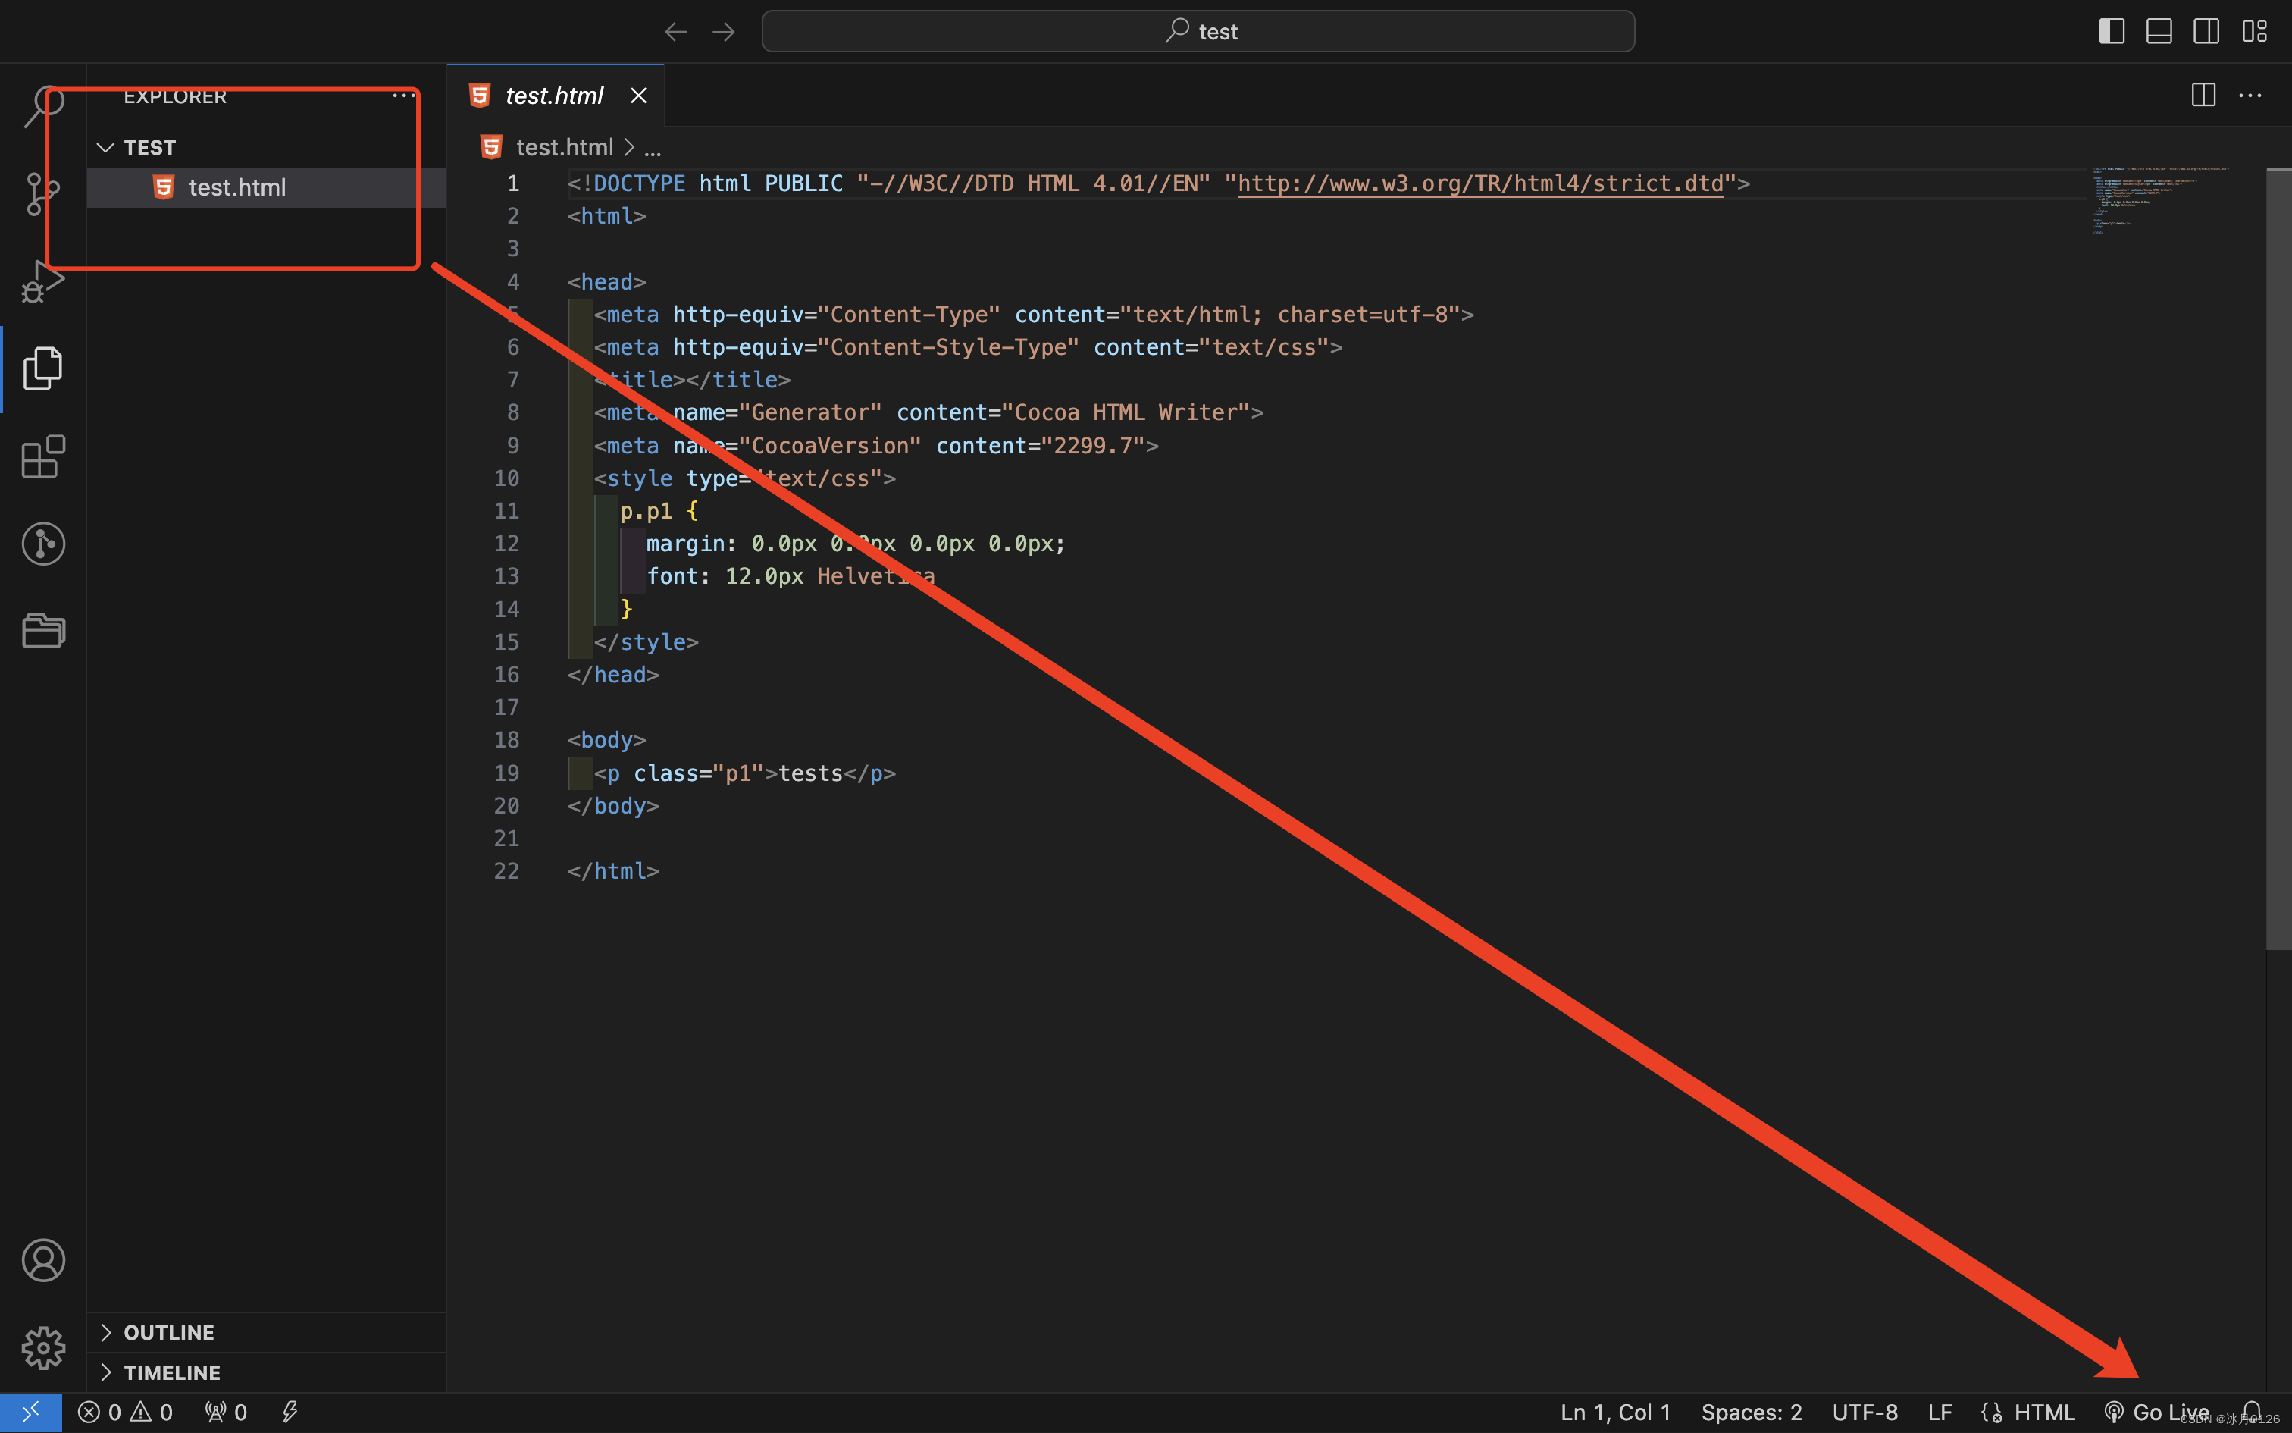The width and height of the screenshot is (2292, 1433).
Task: Open the Search view in activity bar
Action: pos(42,106)
